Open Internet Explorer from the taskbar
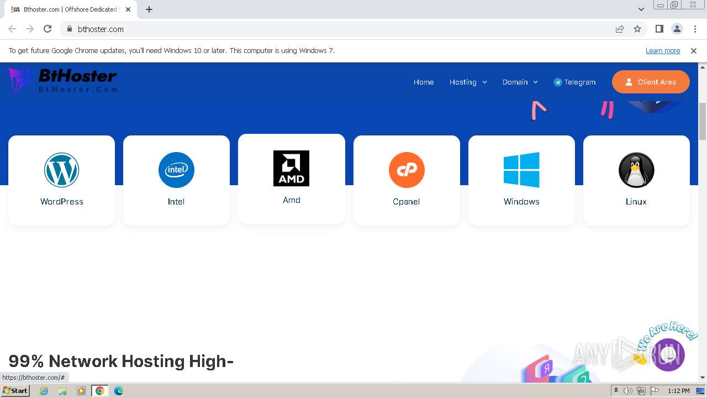Image resolution: width=707 pixels, height=398 pixels. [44, 391]
